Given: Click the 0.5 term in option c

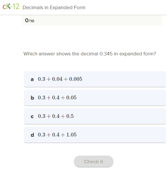Looking at the screenshot, I should click(x=70, y=116).
